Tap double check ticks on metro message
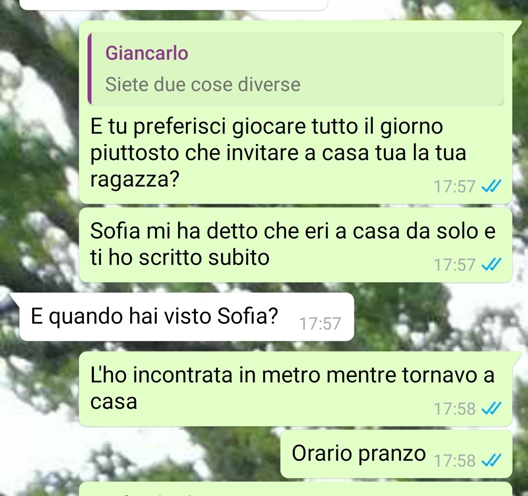Screen dimensions: 528x496 point(492,408)
